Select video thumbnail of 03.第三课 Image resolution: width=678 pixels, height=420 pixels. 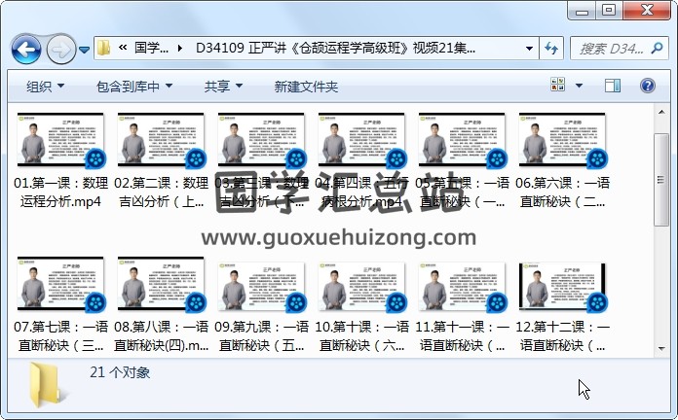click(x=261, y=140)
